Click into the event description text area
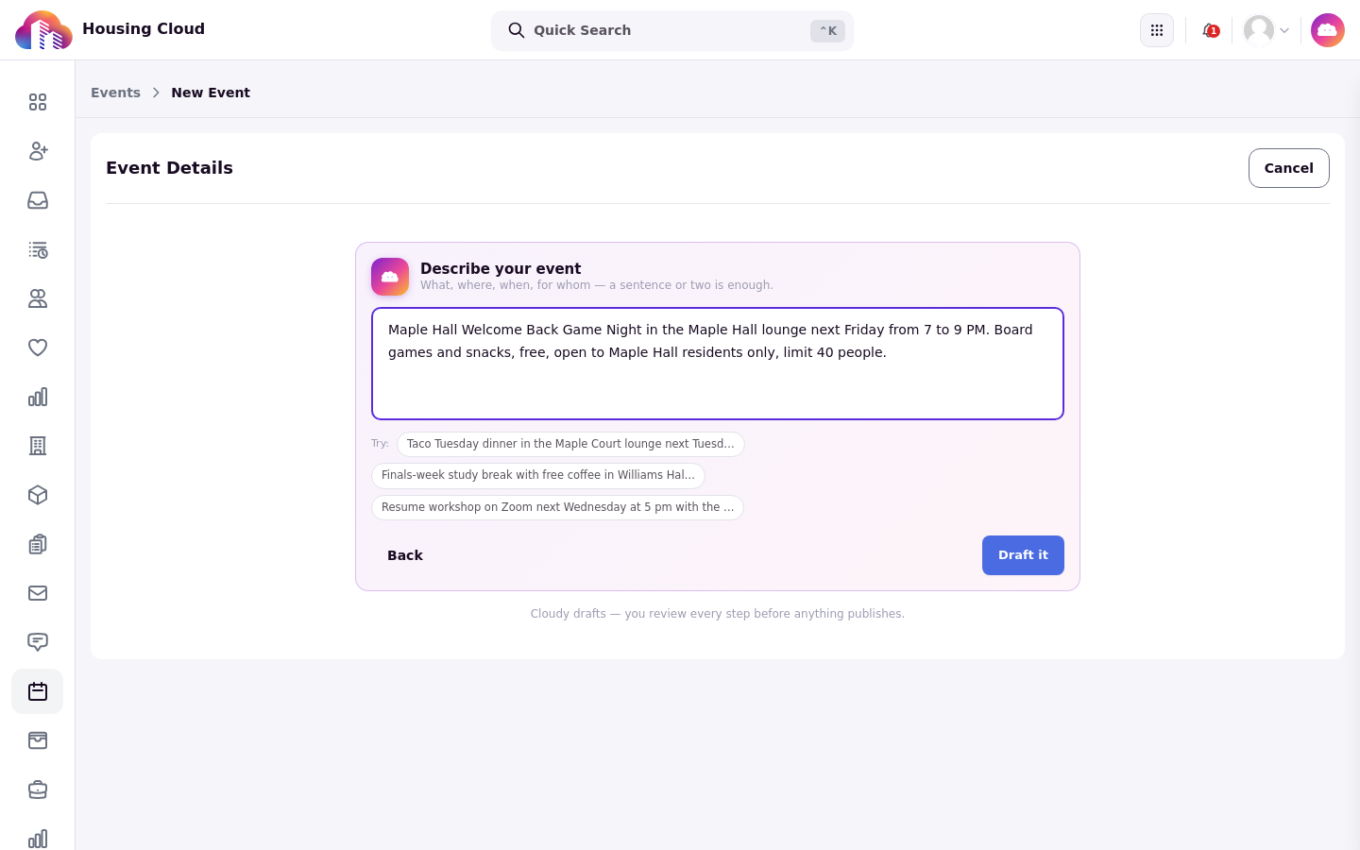The width and height of the screenshot is (1360, 850). [718, 364]
